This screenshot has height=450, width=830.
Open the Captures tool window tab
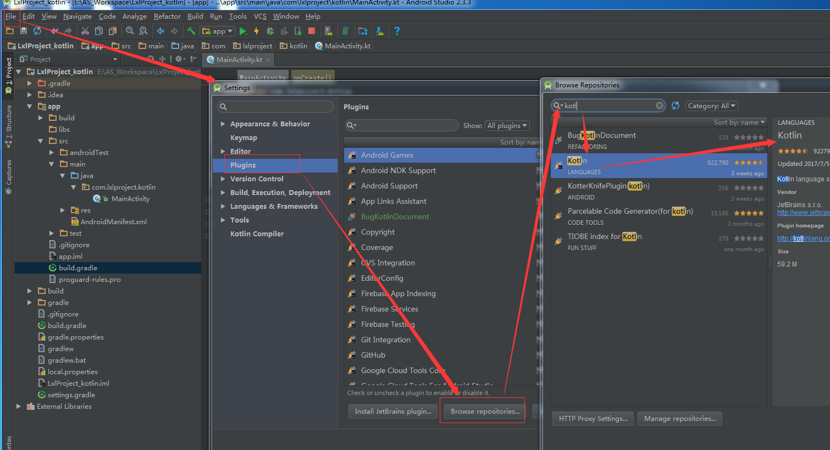8,177
